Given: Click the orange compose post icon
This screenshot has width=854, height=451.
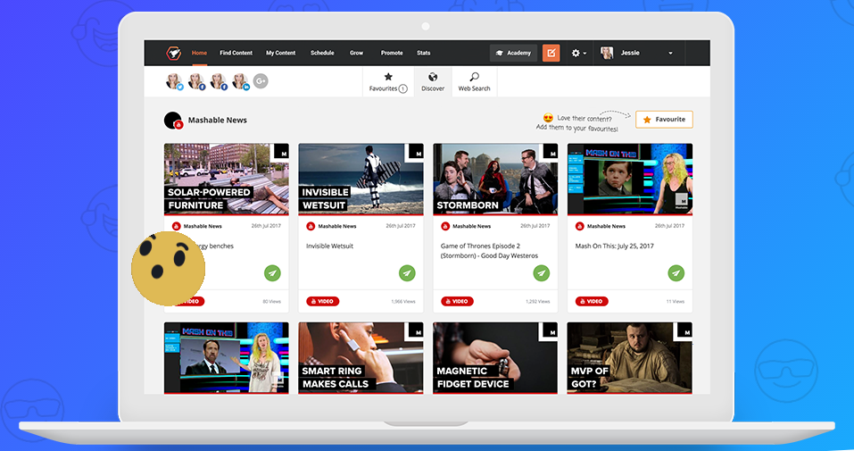Looking at the screenshot, I should coord(551,53).
